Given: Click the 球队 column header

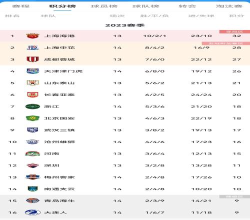Looking at the screenshot, I should coord(48,16).
